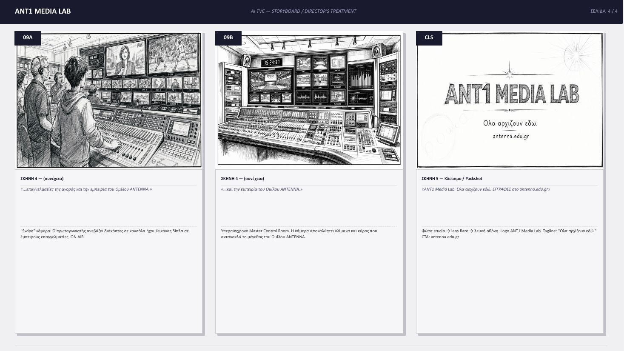Open the 09B empty Master Control Room sketch
Screen dimensions: 624x351
tap(309, 100)
